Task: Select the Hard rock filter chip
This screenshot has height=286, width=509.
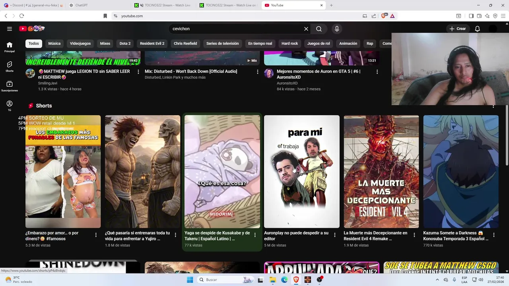Action: click(x=289, y=43)
